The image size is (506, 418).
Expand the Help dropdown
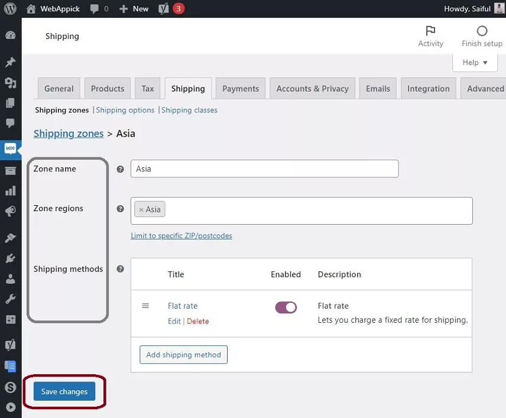pos(475,62)
